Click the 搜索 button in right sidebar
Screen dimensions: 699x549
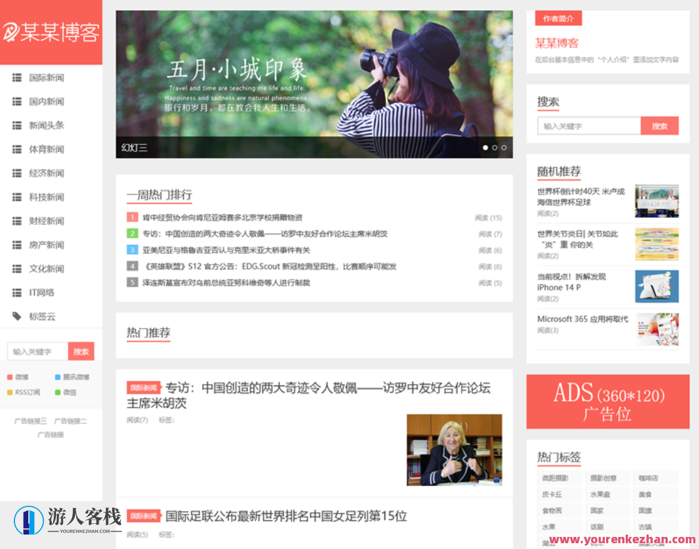659,126
